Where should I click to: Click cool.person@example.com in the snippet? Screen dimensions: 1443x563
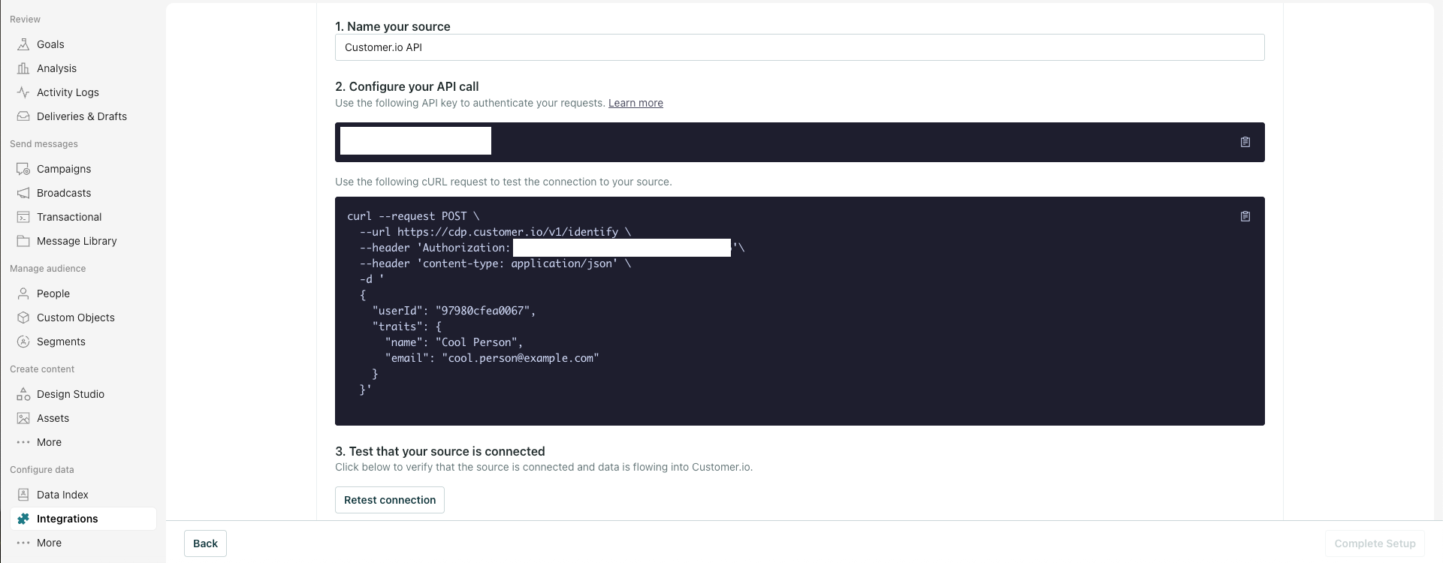[x=521, y=358]
